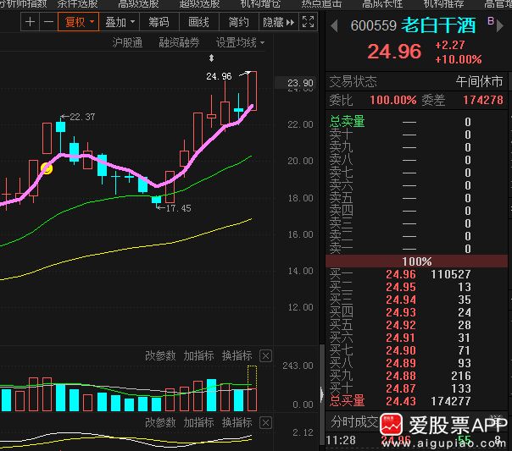Click 加指标 in volume indicator panel

click(x=199, y=355)
